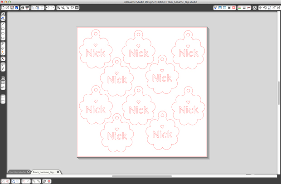Open the Scale panel
281x184 pixels.
coord(269,8)
